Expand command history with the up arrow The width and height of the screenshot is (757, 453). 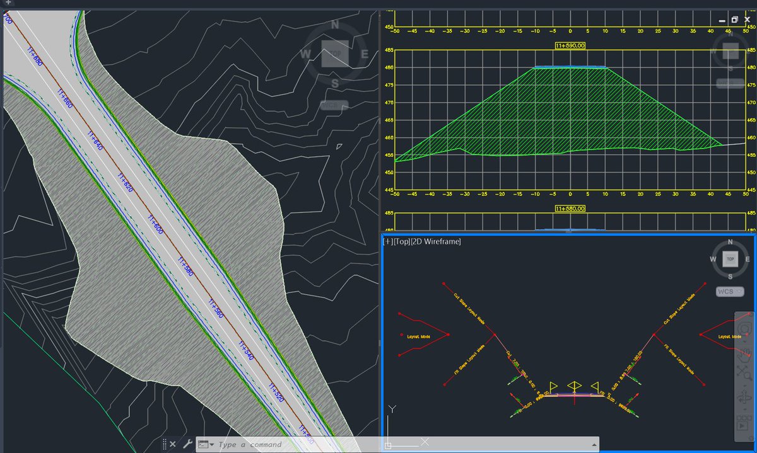tap(594, 444)
